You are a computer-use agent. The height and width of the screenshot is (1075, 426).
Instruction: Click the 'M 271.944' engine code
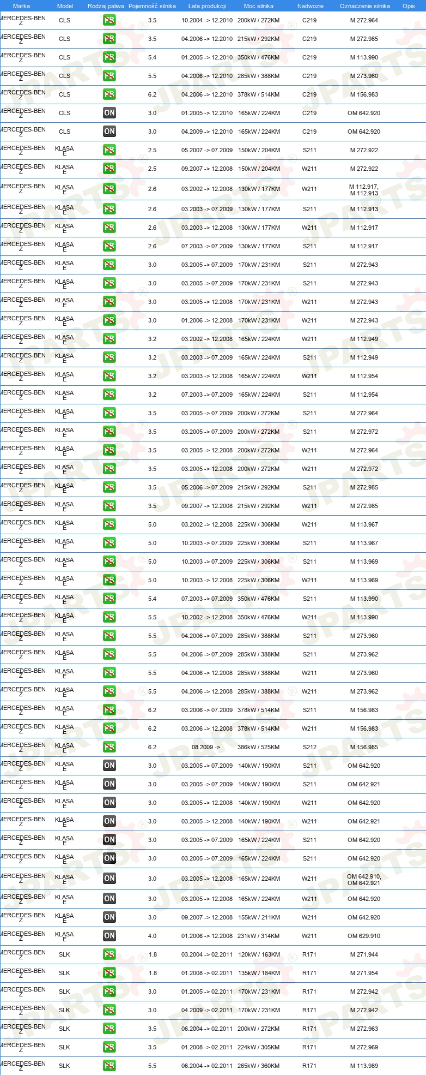[x=364, y=954]
